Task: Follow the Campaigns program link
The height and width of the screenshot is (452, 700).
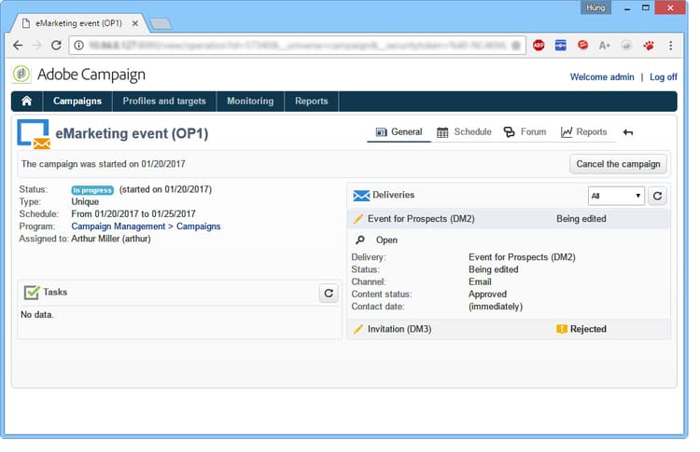Action: tap(198, 226)
